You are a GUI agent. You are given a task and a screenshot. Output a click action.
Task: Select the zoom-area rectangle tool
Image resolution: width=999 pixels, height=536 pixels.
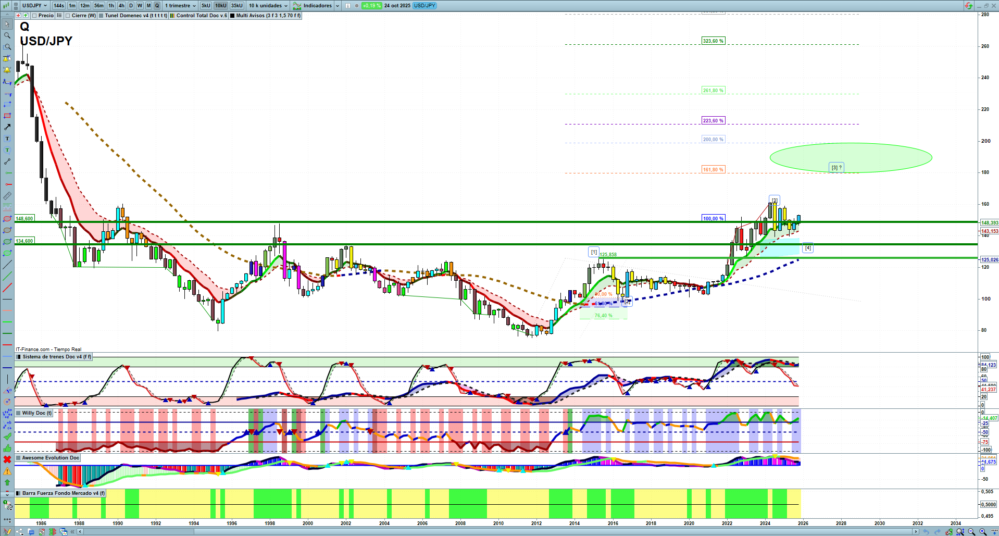pos(7,47)
